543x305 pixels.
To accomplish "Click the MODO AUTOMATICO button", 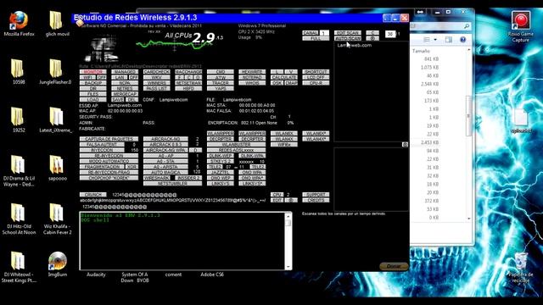I will point(109,161).
